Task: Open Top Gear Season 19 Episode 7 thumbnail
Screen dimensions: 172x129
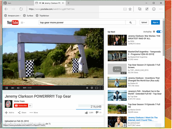Action: point(117,109)
